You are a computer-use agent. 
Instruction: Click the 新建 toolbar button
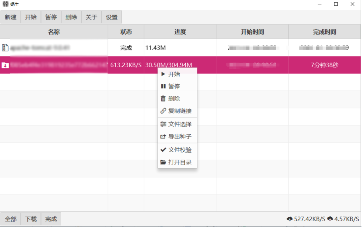[x=11, y=17]
